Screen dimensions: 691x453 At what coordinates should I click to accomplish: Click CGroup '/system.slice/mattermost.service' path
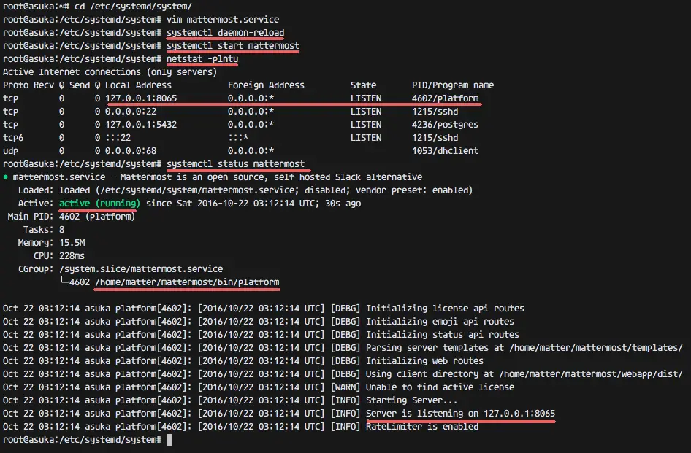(141, 269)
